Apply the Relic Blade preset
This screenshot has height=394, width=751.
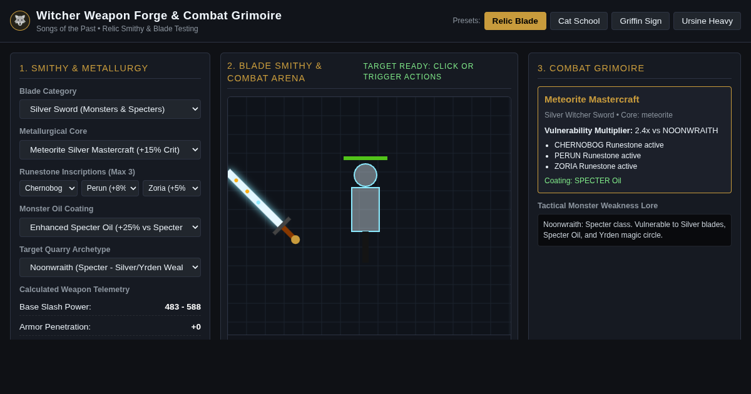point(515,21)
